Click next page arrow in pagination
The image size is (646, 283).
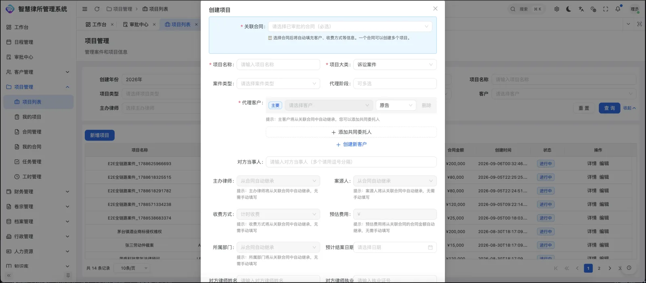610,268
